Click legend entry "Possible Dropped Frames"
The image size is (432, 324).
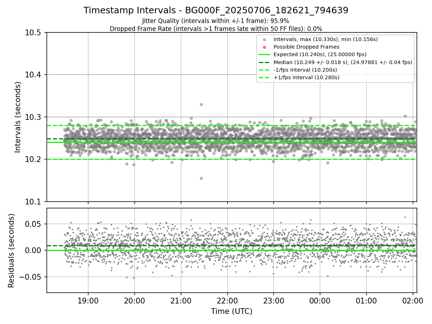pyautogui.click(x=306, y=47)
